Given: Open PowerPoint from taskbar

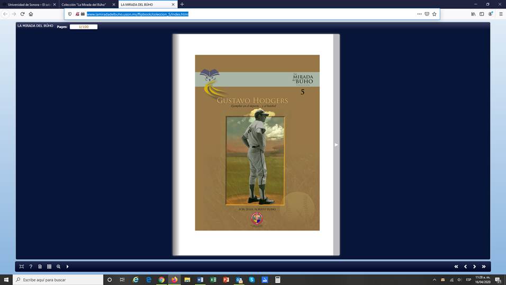Looking at the screenshot, I should coord(226,280).
